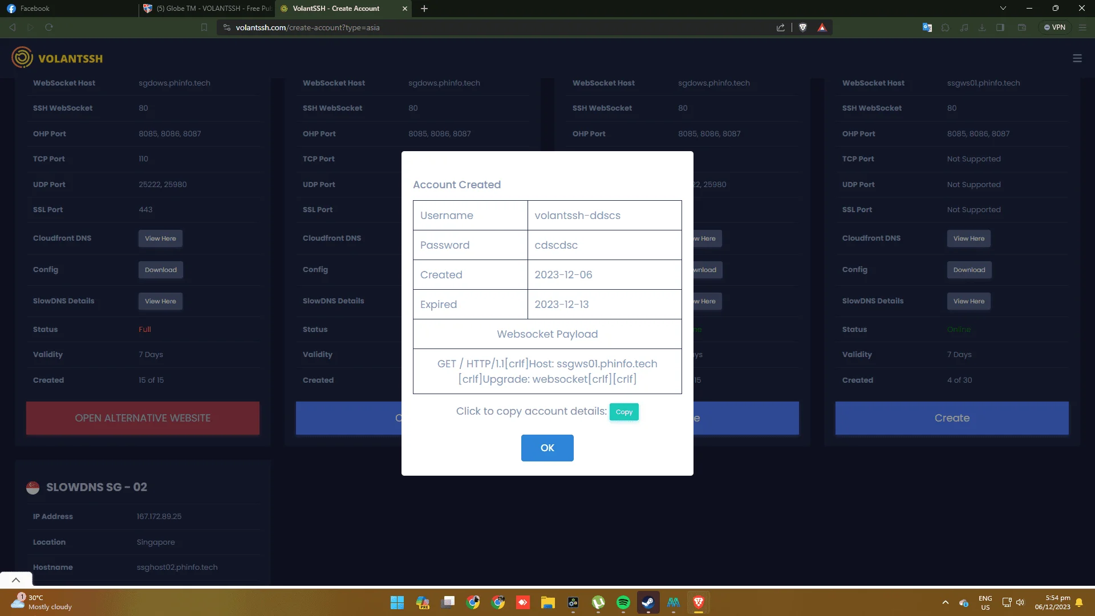Open the new tab plus button
This screenshot has height=616, width=1095.
[424, 9]
